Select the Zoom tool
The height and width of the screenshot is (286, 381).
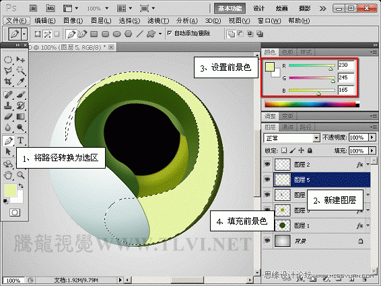click(x=20, y=175)
